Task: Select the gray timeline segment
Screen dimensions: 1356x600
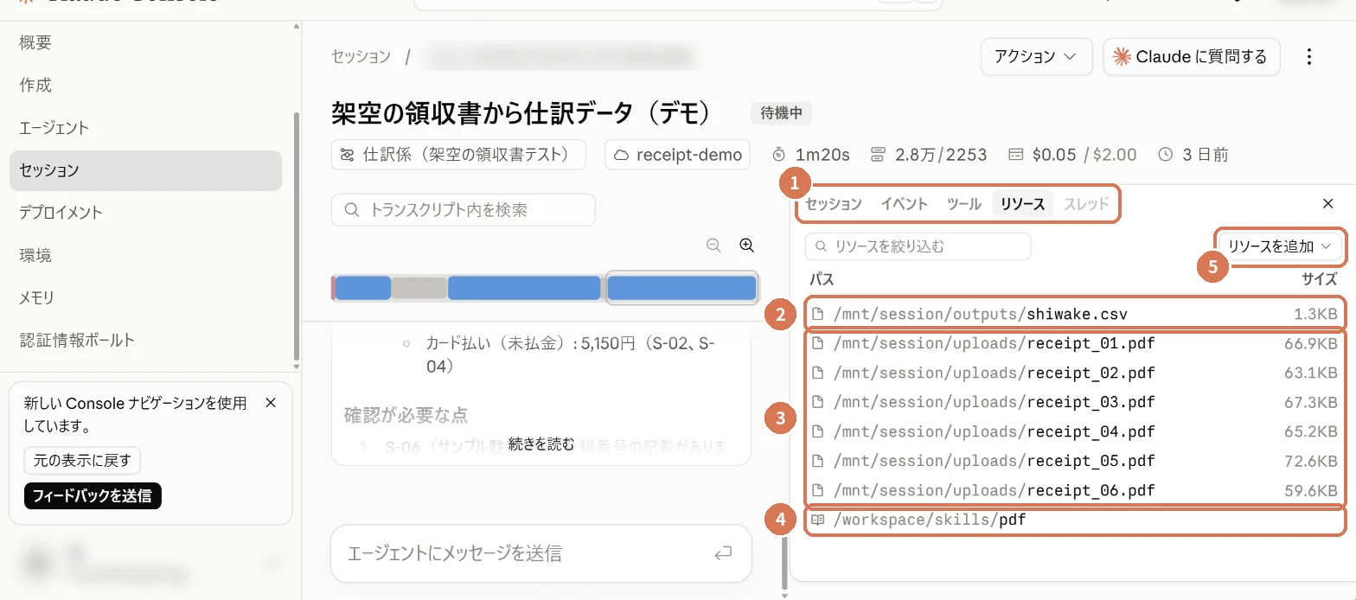Action: pyautogui.click(x=419, y=288)
